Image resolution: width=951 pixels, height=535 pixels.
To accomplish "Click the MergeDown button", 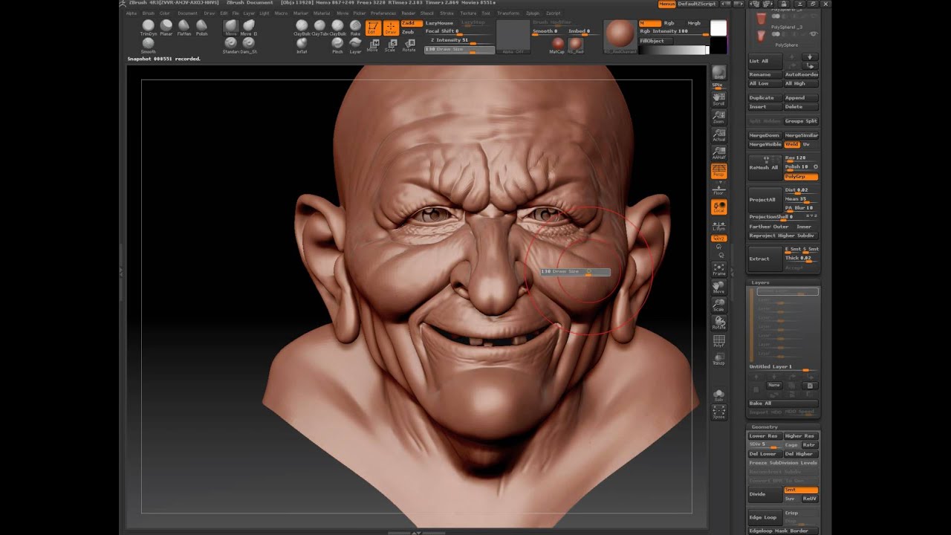I will pyautogui.click(x=765, y=135).
